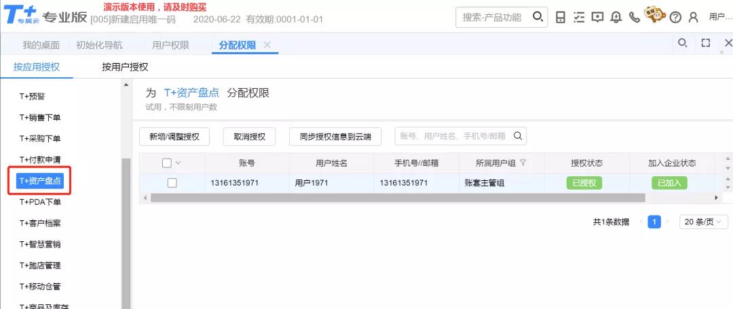The height and width of the screenshot is (309, 733).
Task: Open the 20 条/页 page size dropdown
Action: coord(704,222)
